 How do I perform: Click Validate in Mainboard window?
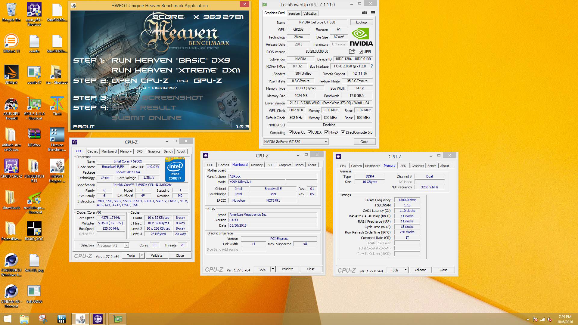(x=287, y=269)
